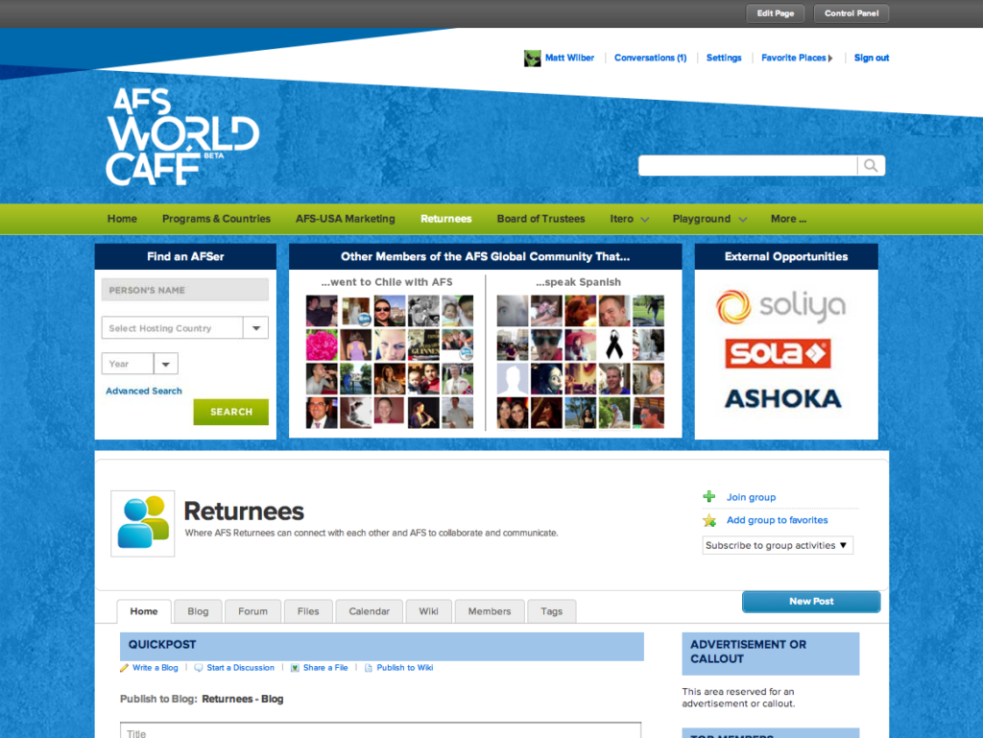Click the New Post button
The width and height of the screenshot is (983, 738).
pyautogui.click(x=811, y=602)
